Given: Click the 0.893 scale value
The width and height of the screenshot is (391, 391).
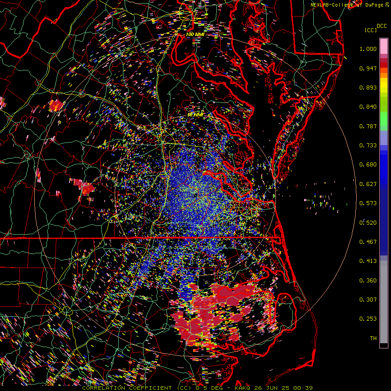Looking at the screenshot, I should coord(368,87).
